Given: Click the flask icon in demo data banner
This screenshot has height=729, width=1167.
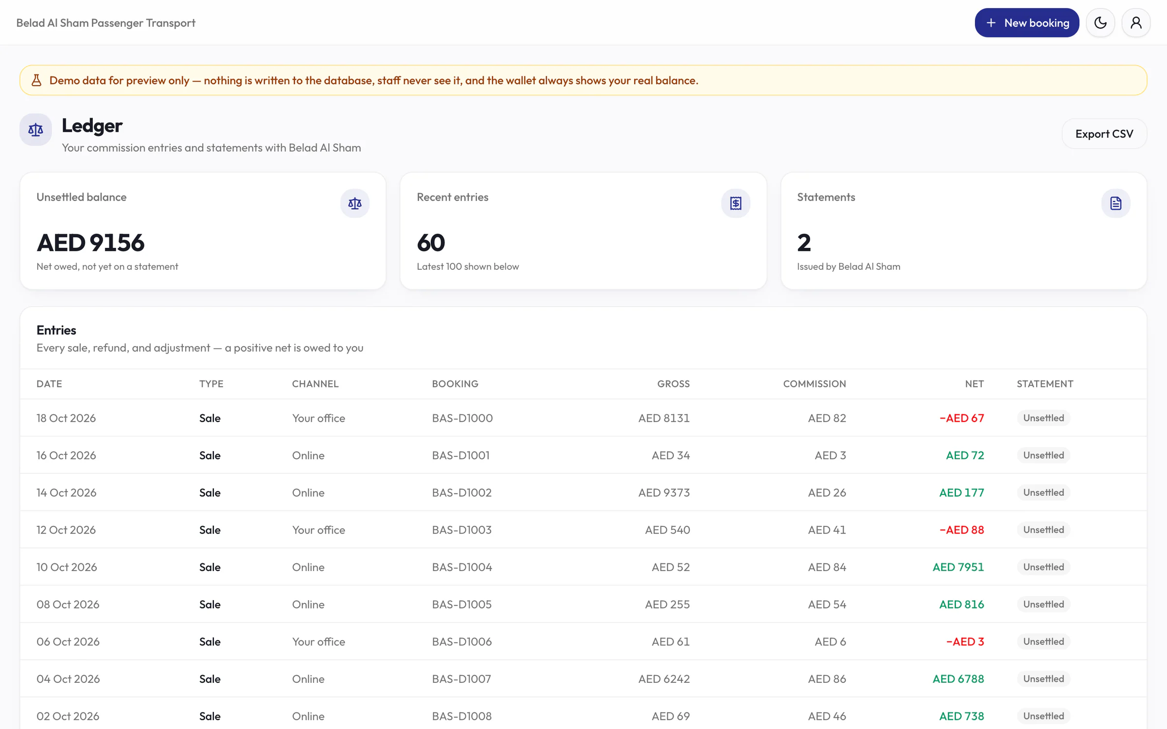Looking at the screenshot, I should coord(36,80).
